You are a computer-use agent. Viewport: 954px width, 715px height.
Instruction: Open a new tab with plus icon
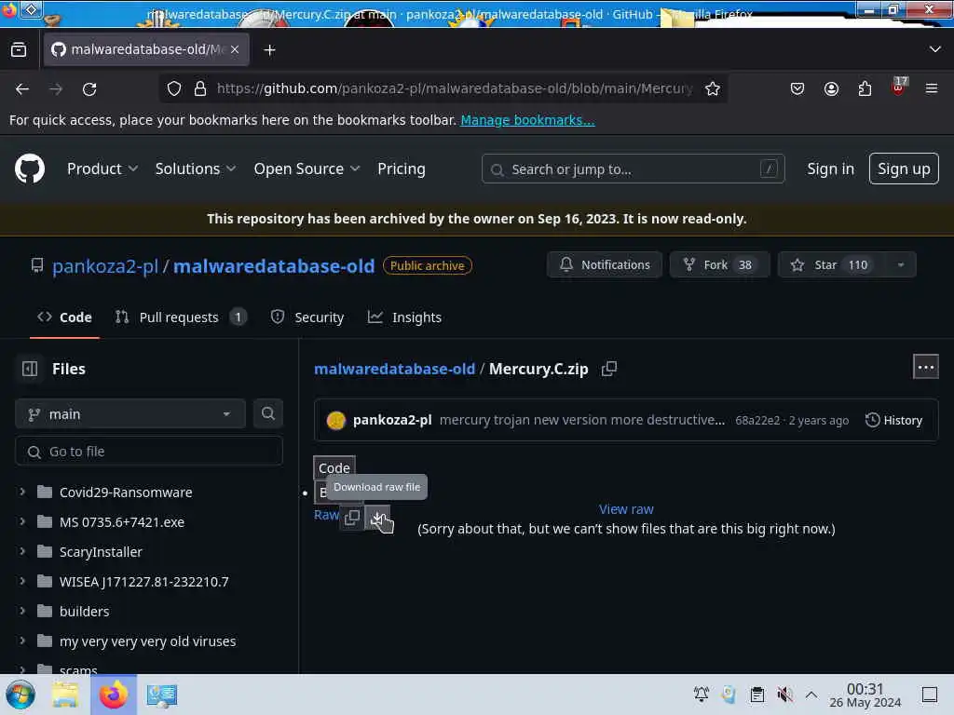(x=269, y=50)
